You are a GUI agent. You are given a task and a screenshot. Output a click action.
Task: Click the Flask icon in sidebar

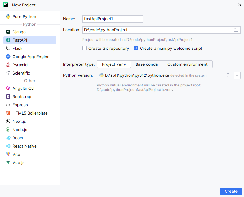[8, 48]
